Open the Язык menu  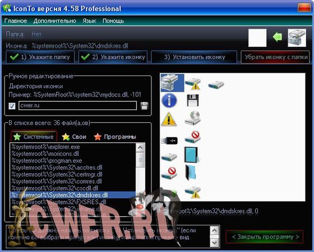[89, 21]
